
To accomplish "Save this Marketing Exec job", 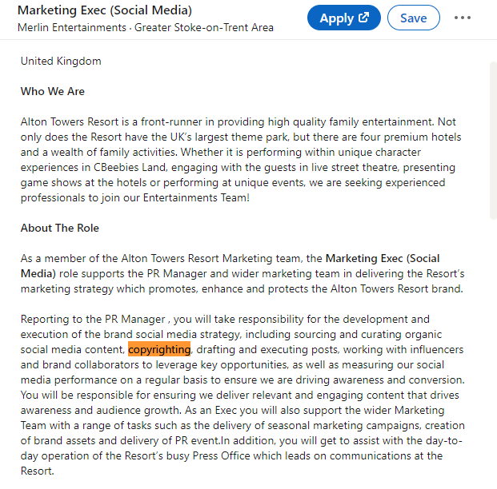I will (x=413, y=18).
